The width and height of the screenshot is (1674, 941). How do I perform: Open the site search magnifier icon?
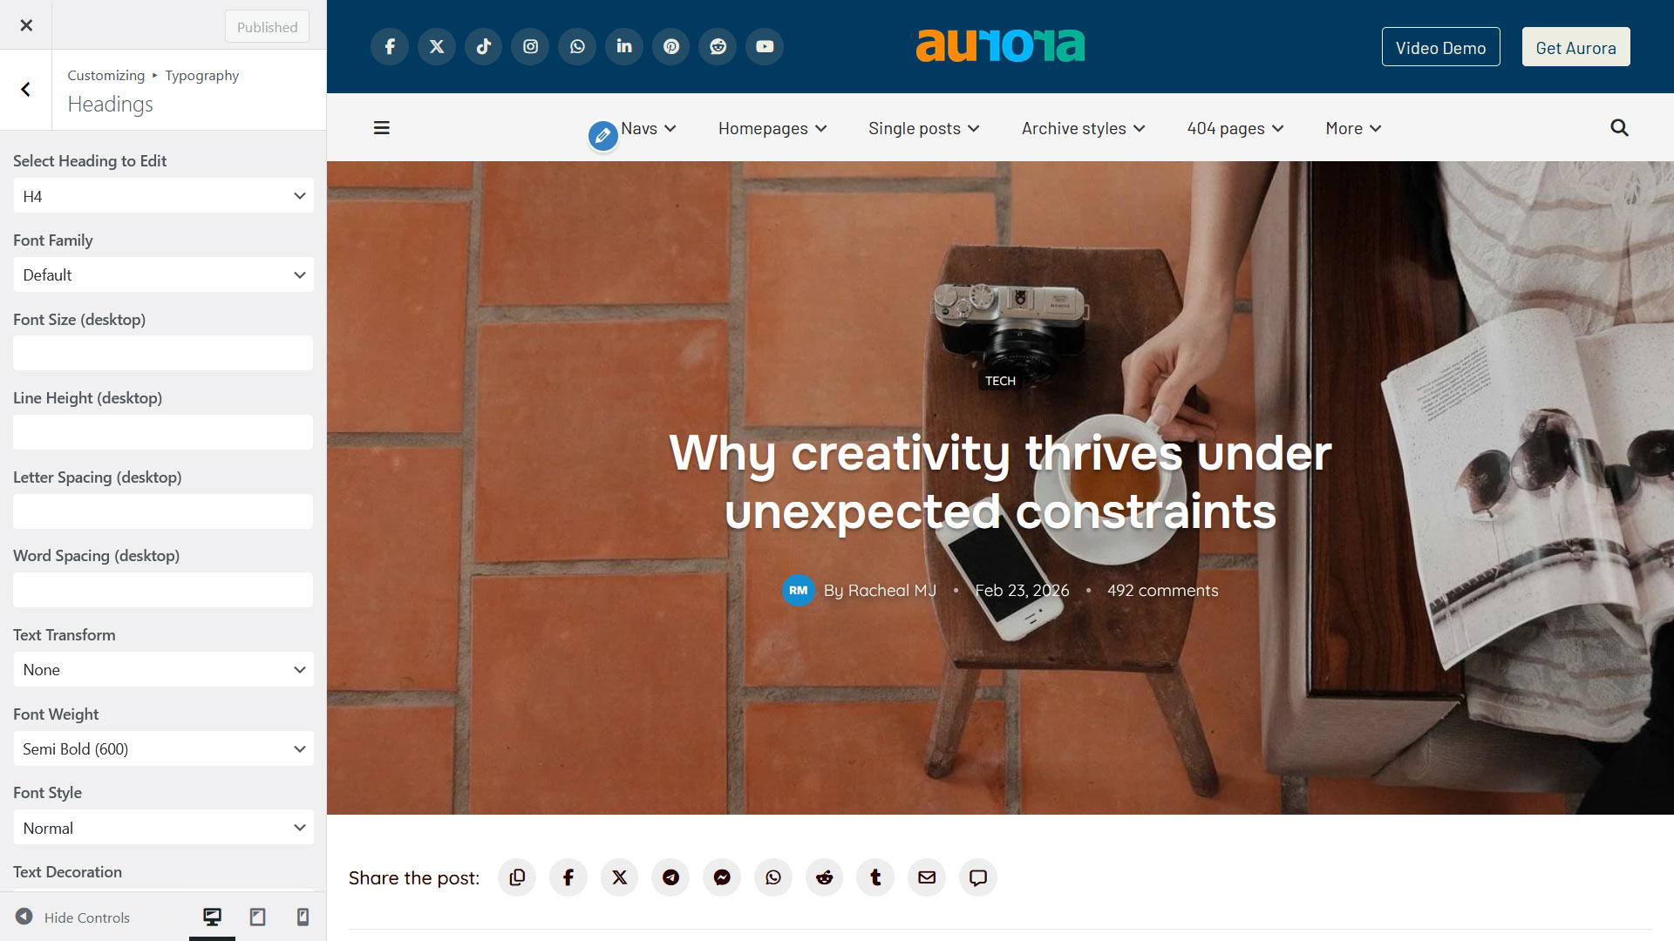coord(1619,128)
